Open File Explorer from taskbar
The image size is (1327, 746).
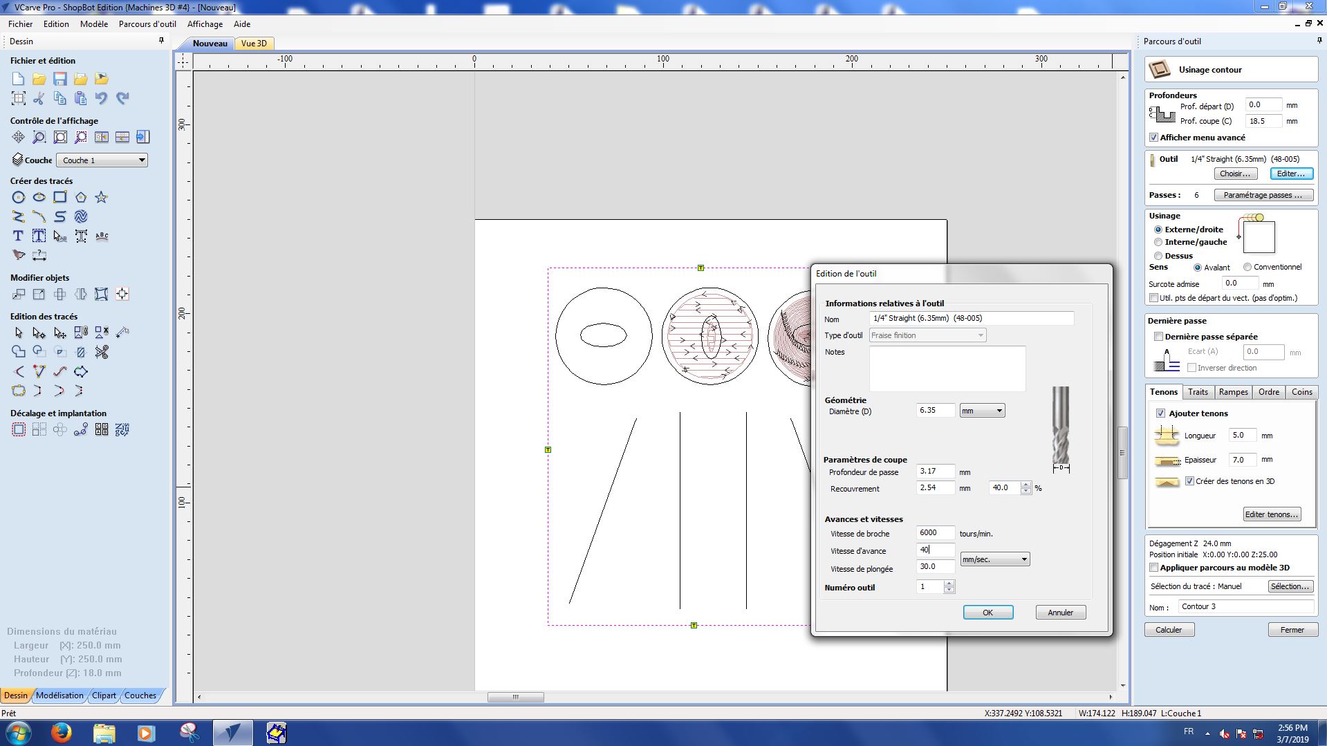[x=104, y=732]
